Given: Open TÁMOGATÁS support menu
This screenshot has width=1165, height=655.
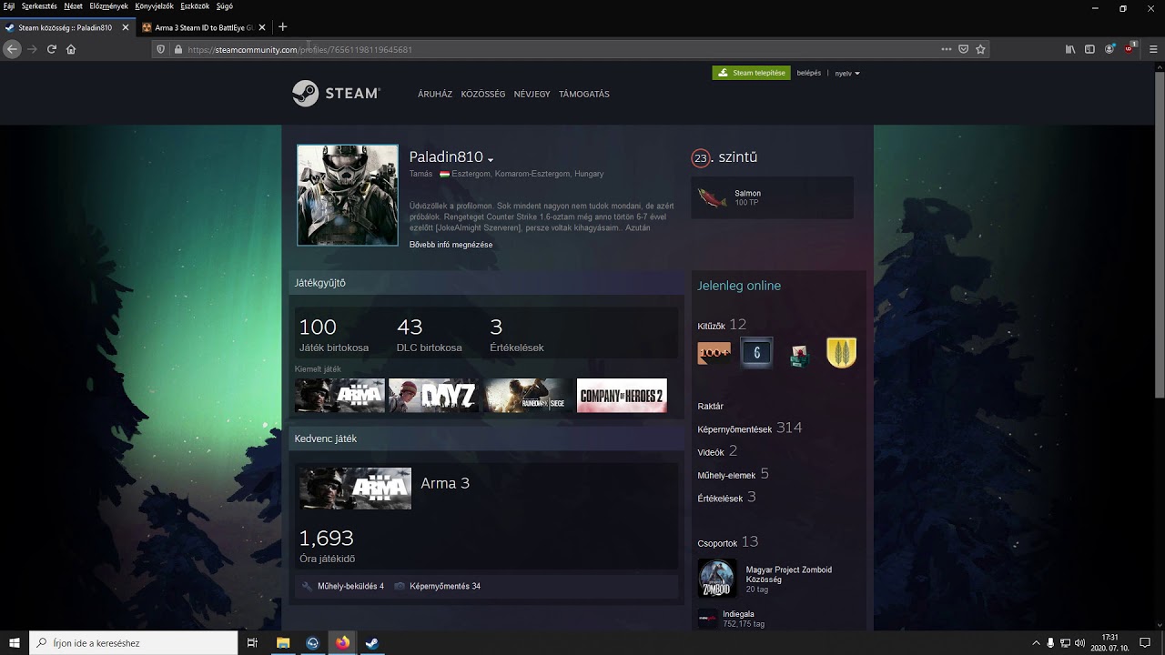Looking at the screenshot, I should click(x=584, y=94).
